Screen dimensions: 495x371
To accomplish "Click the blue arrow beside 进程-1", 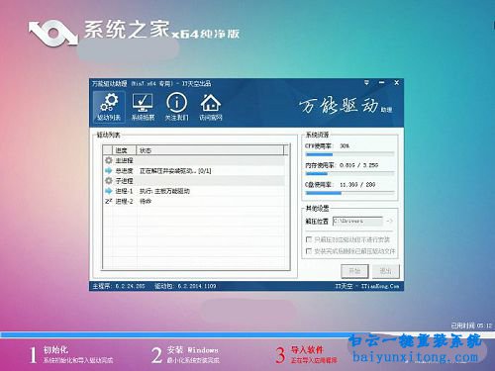I will 109,191.
